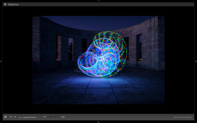Open the Use Selected Photos dropdown
The image size is (197, 123).
(x=31, y=117)
